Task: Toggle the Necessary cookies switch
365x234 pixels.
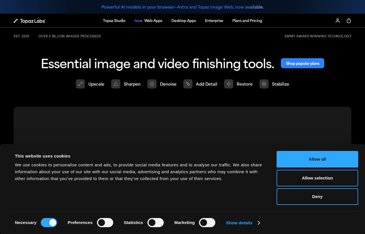Action: coord(49,223)
